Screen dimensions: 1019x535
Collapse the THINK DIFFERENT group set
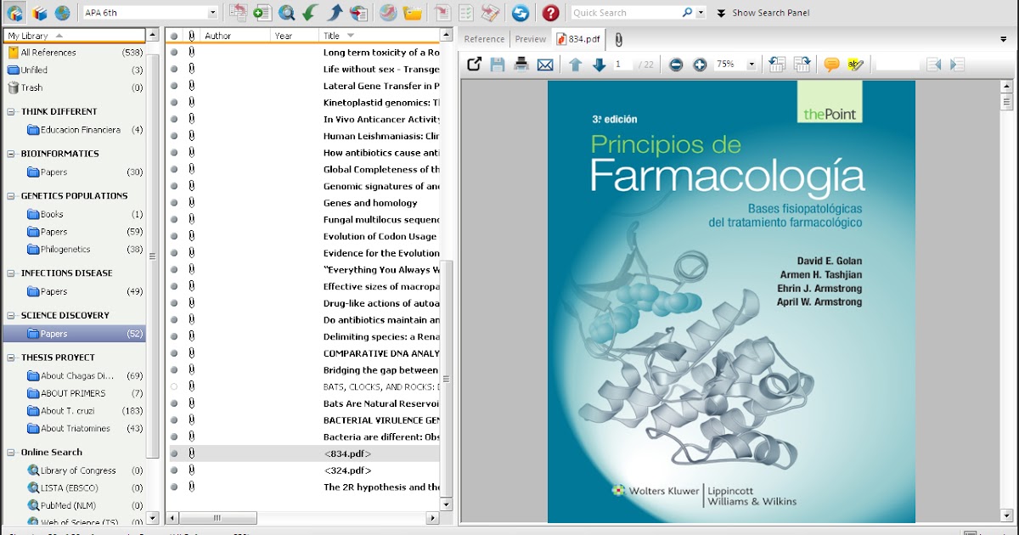12,111
